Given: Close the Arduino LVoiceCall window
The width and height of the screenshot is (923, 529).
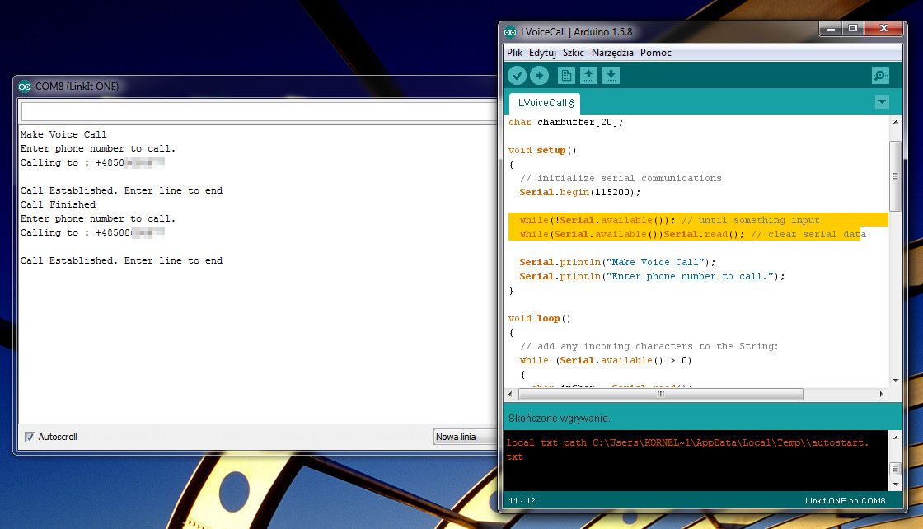Looking at the screenshot, I should pyautogui.click(x=883, y=29).
